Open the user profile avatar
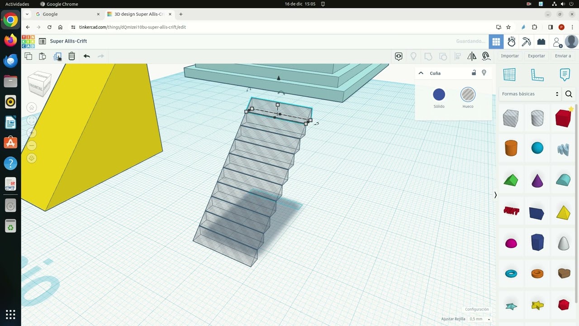579x326 pixels. coord(571,41)
